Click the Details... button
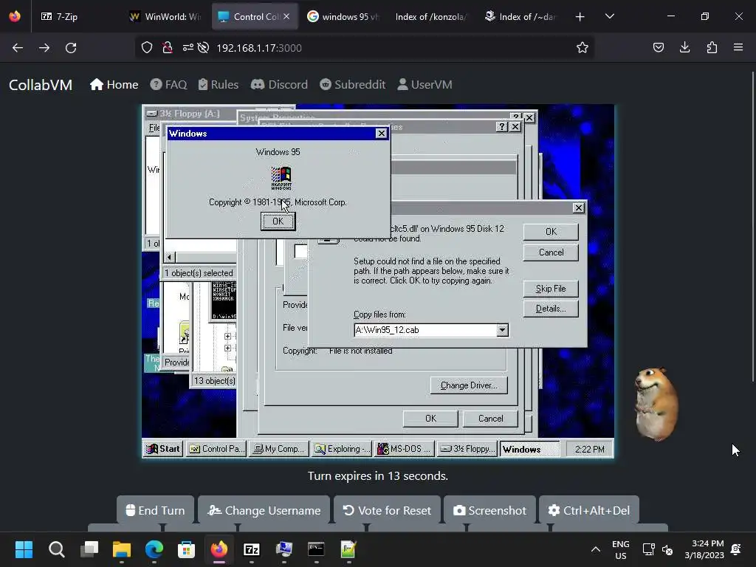The width and height of the screenshot is (756, 567). point(551,309)
